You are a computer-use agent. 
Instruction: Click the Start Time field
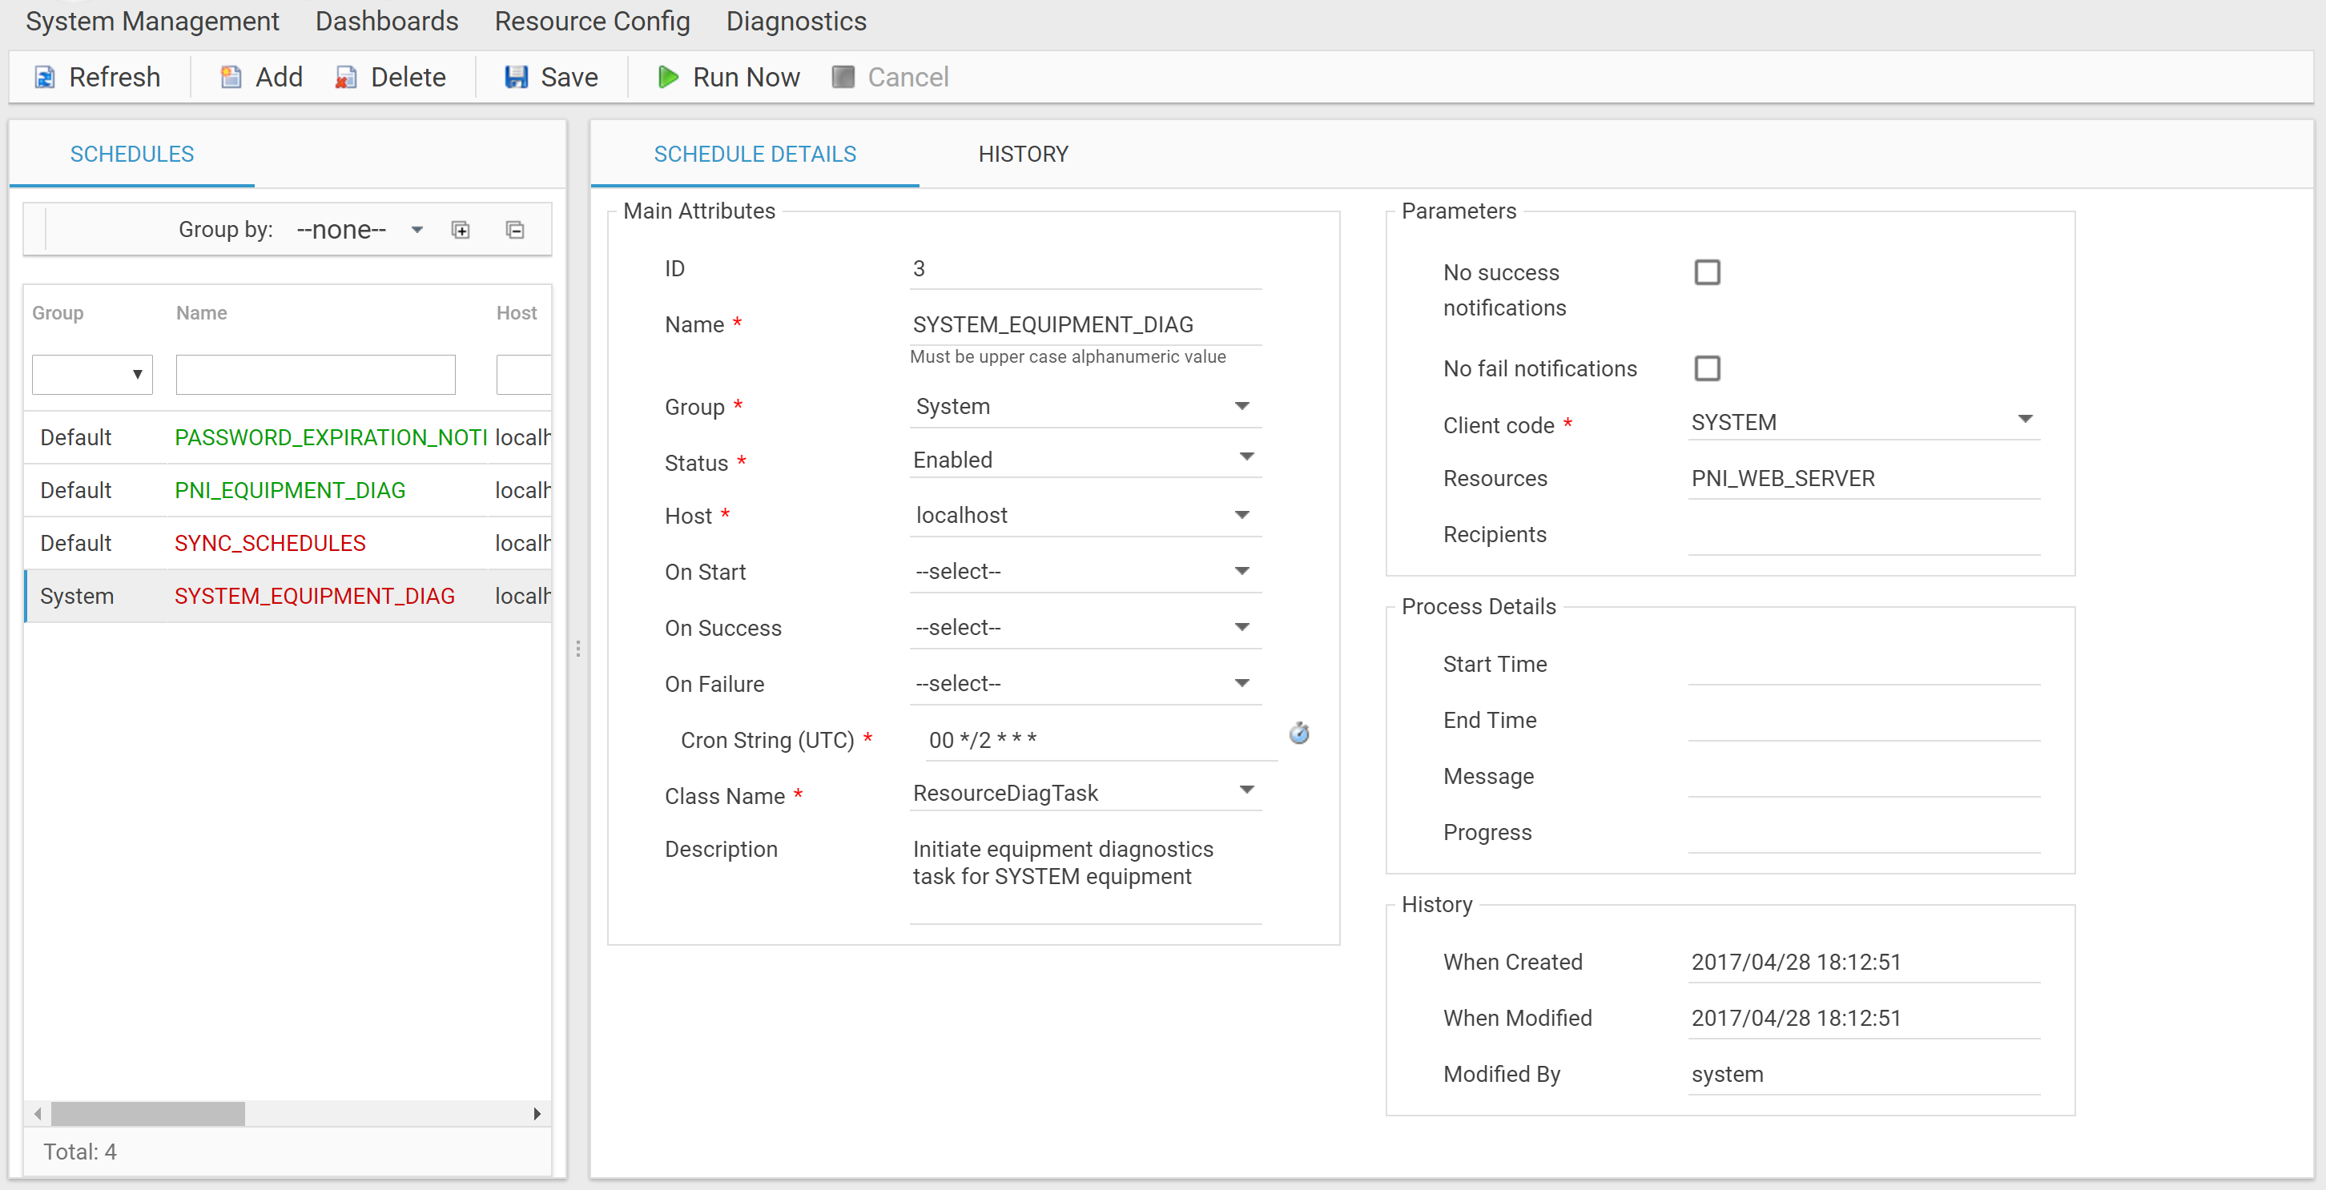pos(1864,665)
